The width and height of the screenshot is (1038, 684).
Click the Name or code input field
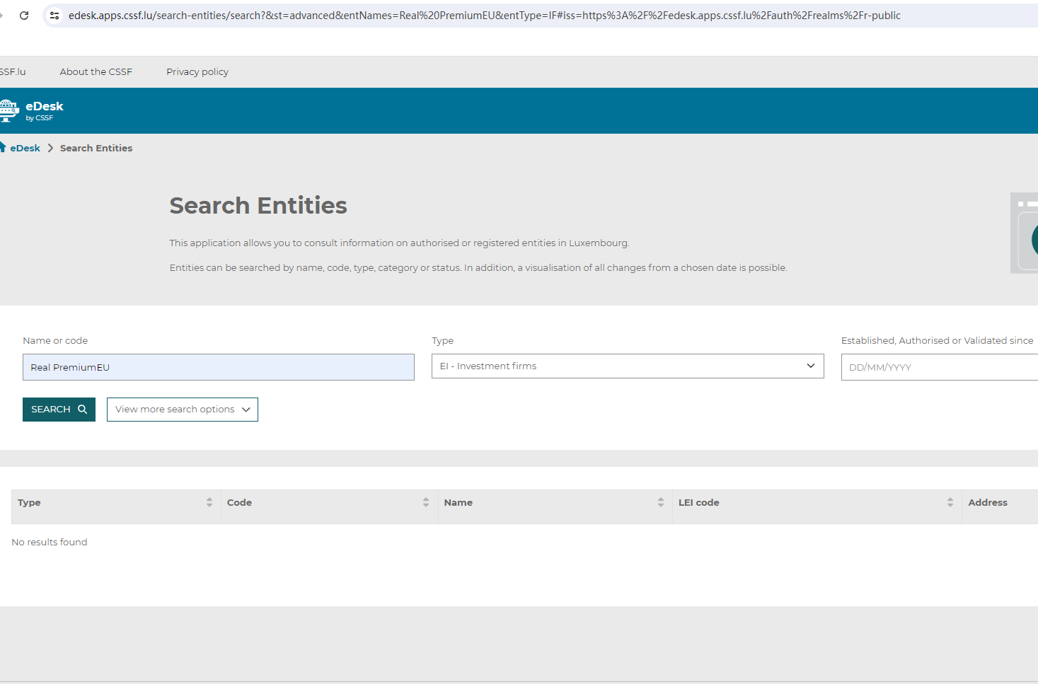[218, 367]
